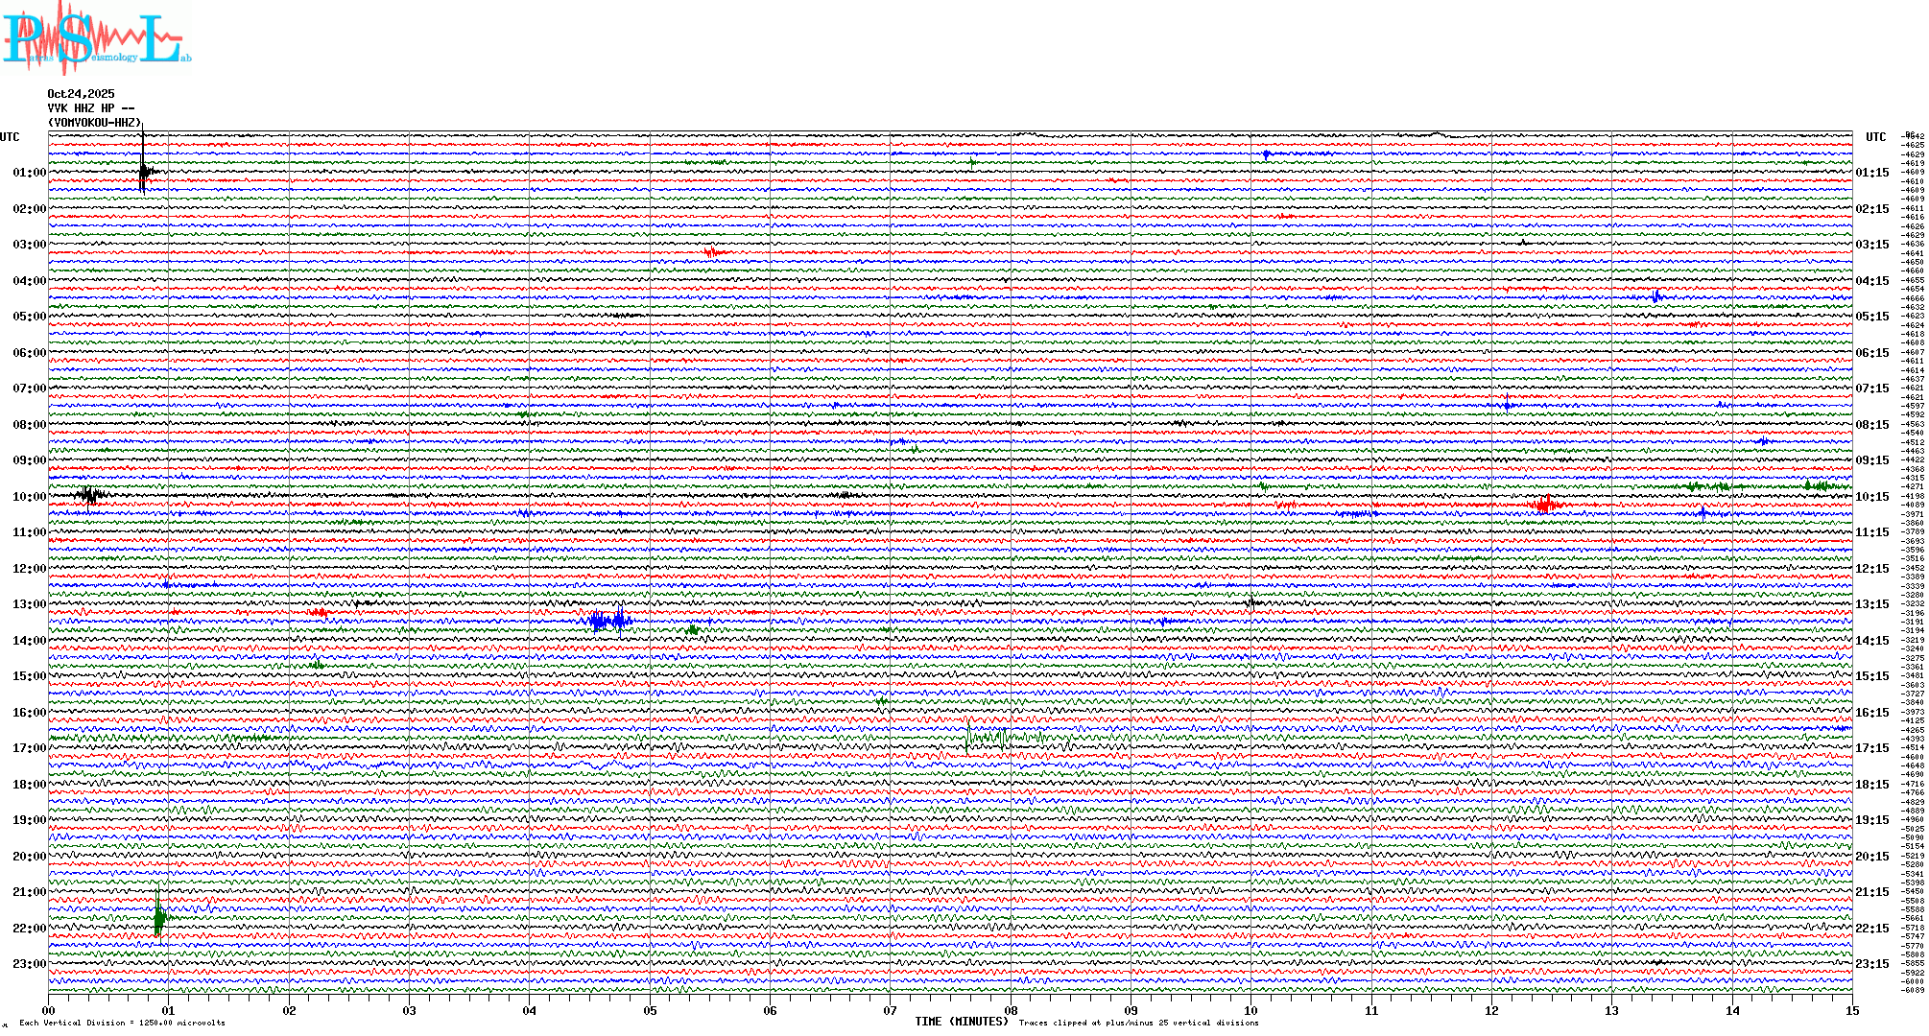Click the (VOMVOKOU-HHZ) station name label

[x=94, y=123]
